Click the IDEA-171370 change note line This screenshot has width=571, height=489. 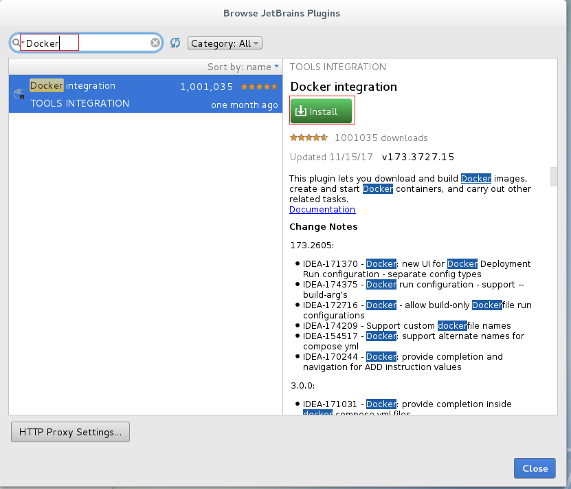coord(416,269)
